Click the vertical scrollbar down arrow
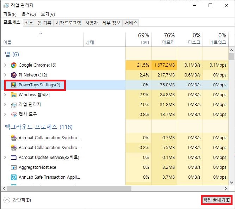235x209 pixels. tap(231, 183)
